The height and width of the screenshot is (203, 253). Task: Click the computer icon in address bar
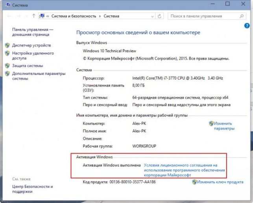point(42,16)
